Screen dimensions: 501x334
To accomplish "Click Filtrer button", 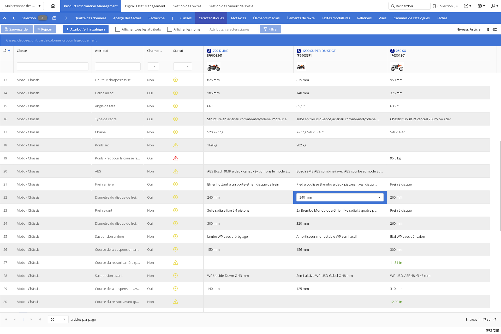I will tap(271, 29).
